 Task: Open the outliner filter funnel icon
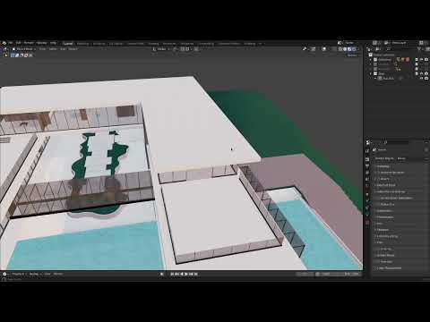pyautogui.click(x=419, y=49)
